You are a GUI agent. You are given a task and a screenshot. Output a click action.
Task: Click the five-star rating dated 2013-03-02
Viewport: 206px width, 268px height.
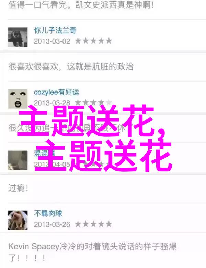(x=93, y=41)
